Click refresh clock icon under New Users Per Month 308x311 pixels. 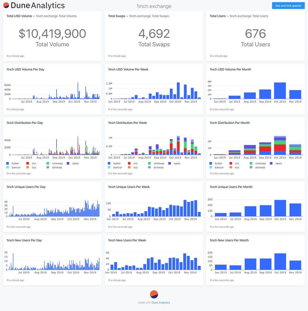(x=211, y=280)
